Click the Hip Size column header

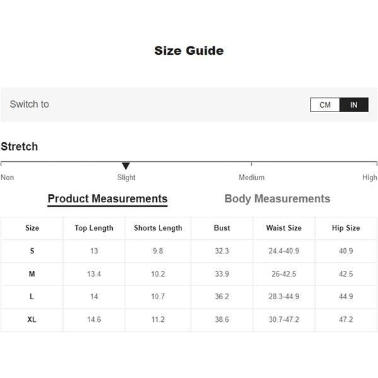pos(346,228)
